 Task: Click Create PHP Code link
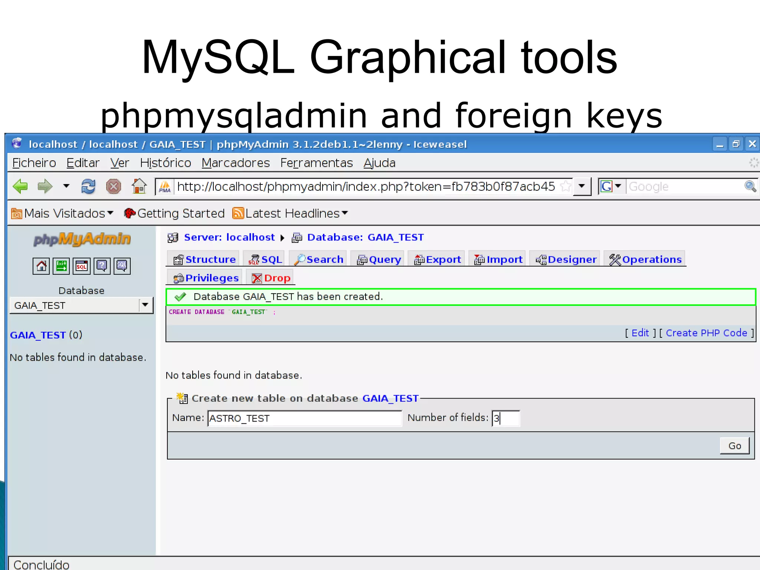pos(707,333)
